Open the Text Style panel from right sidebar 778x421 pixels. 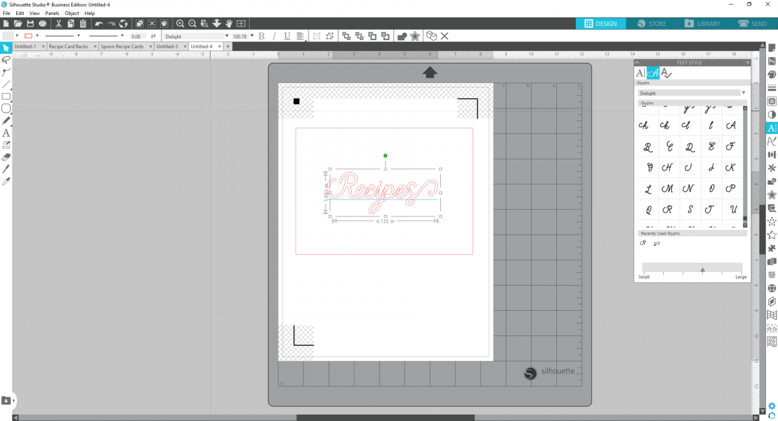[772, 128]
